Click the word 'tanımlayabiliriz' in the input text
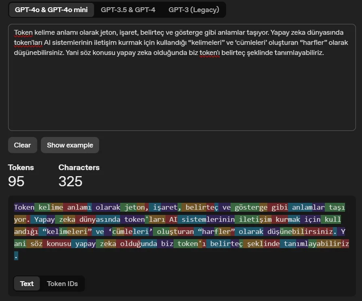 (x=299, y=53)
